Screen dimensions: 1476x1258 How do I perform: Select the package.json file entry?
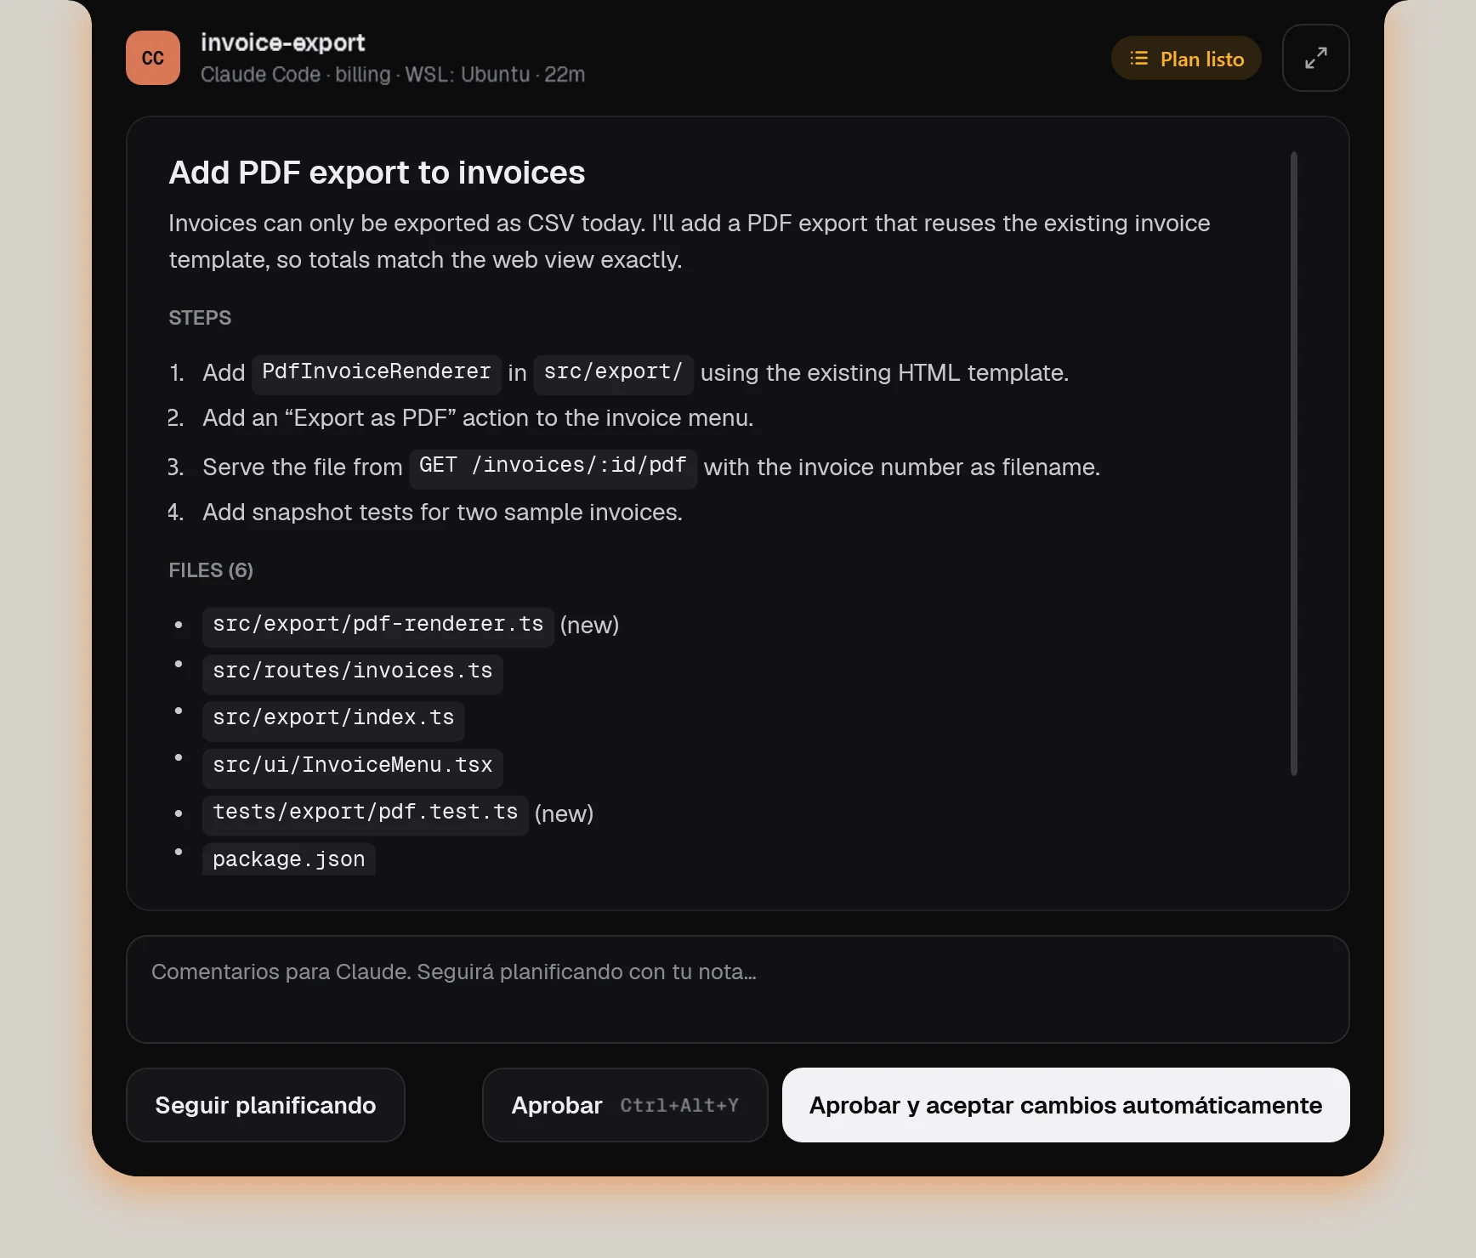(x=288, y=859)
